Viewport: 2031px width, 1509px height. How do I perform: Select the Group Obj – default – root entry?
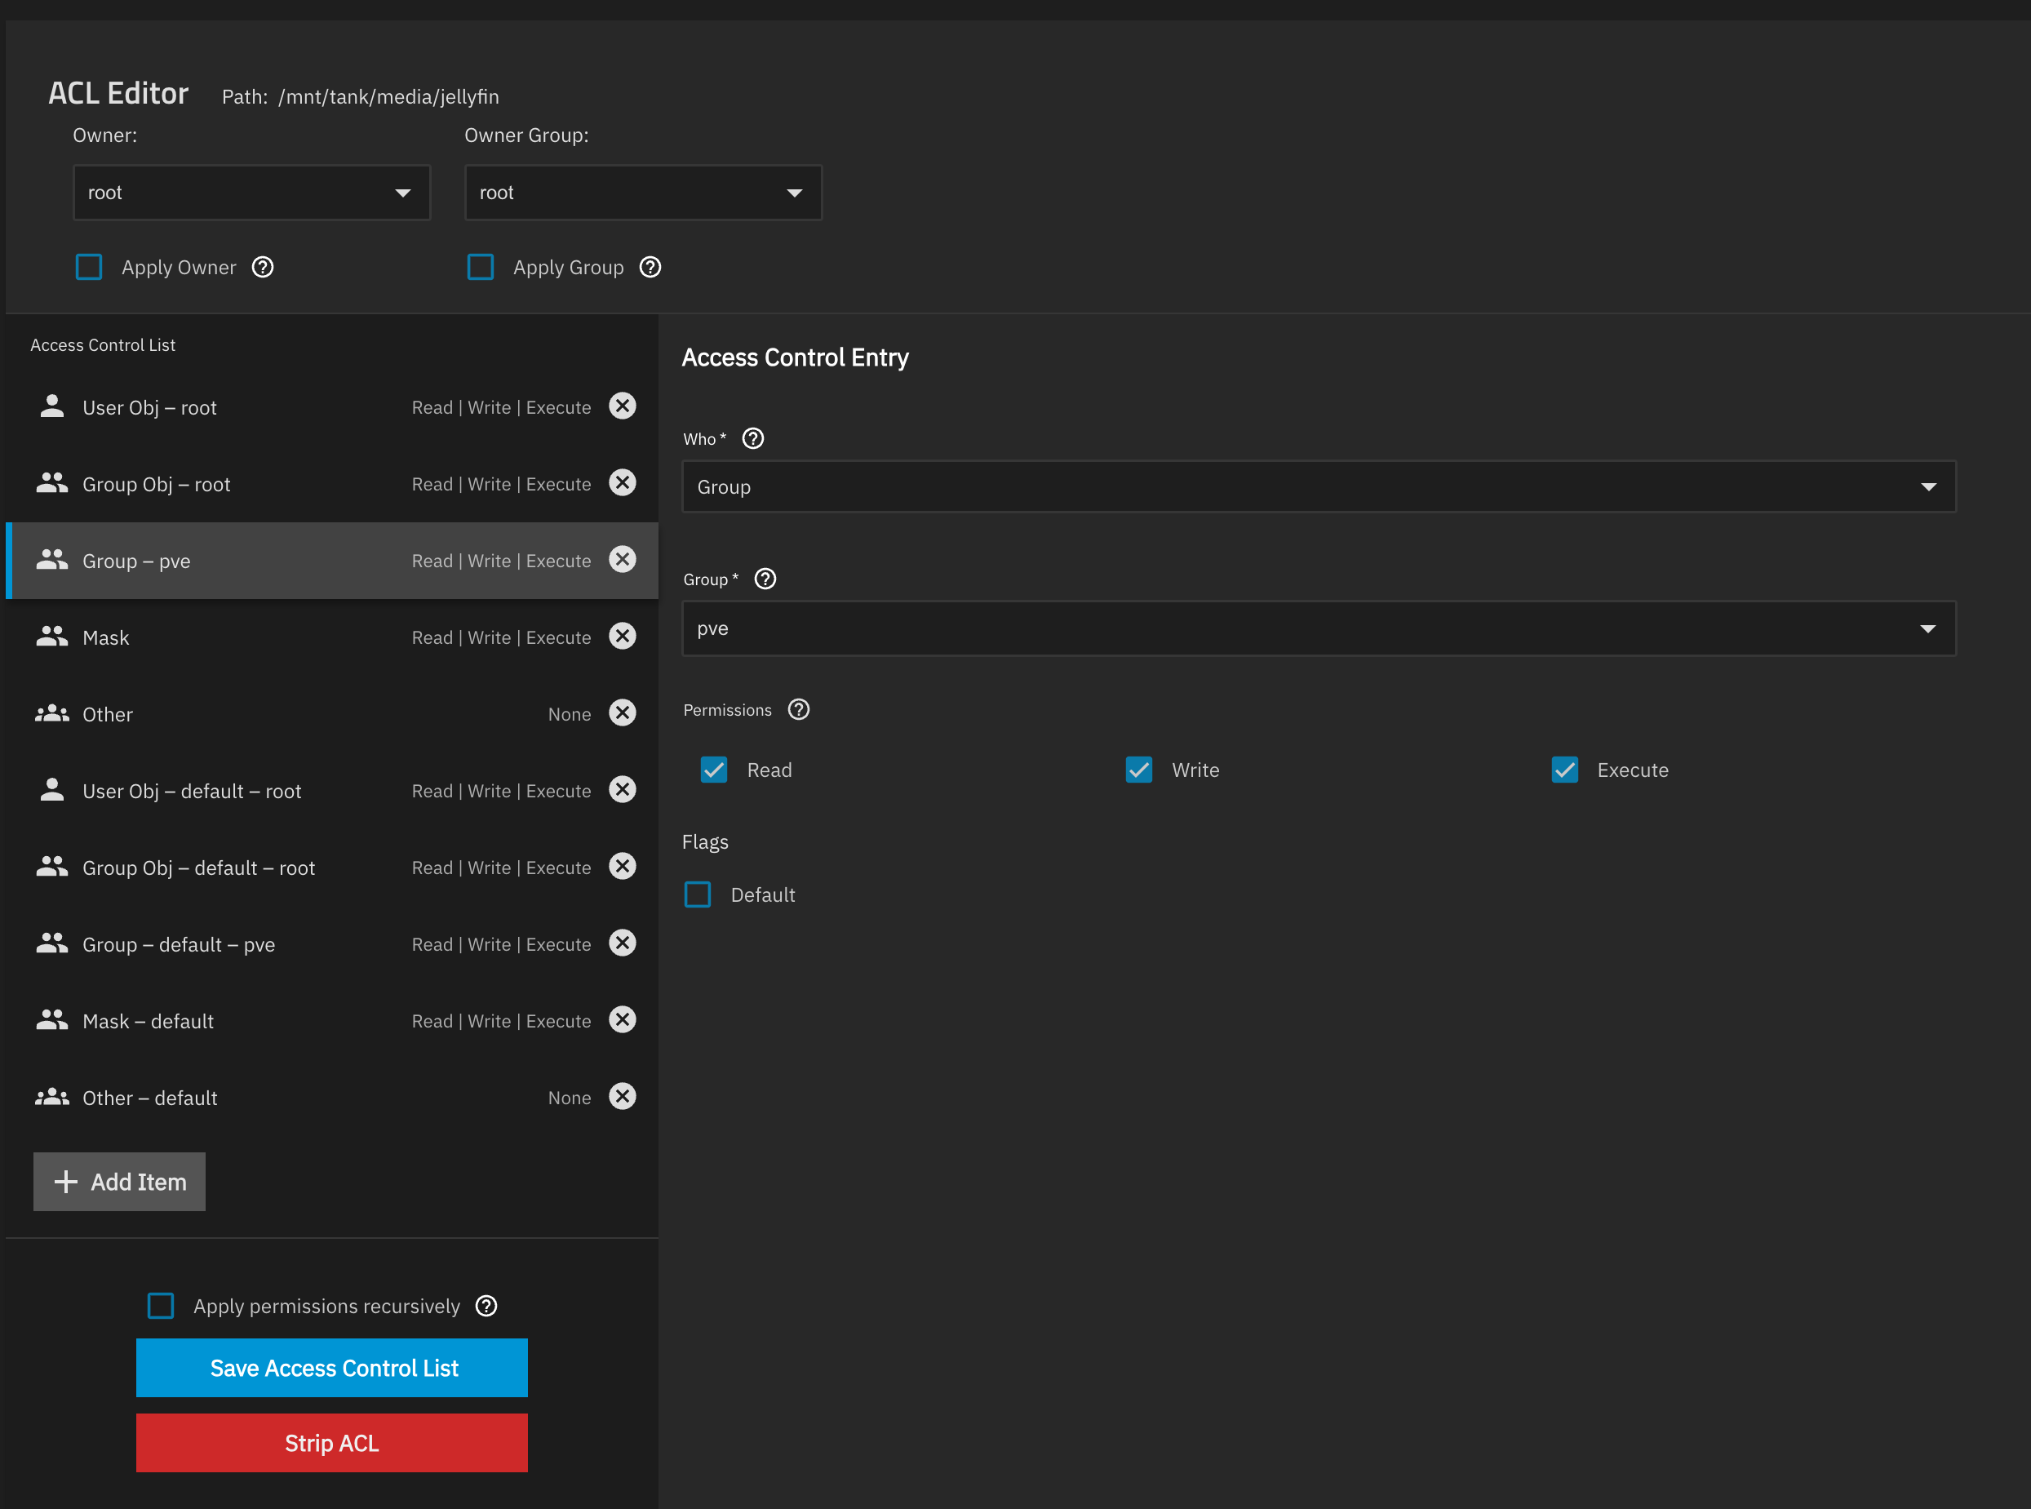tap(332, 867)
